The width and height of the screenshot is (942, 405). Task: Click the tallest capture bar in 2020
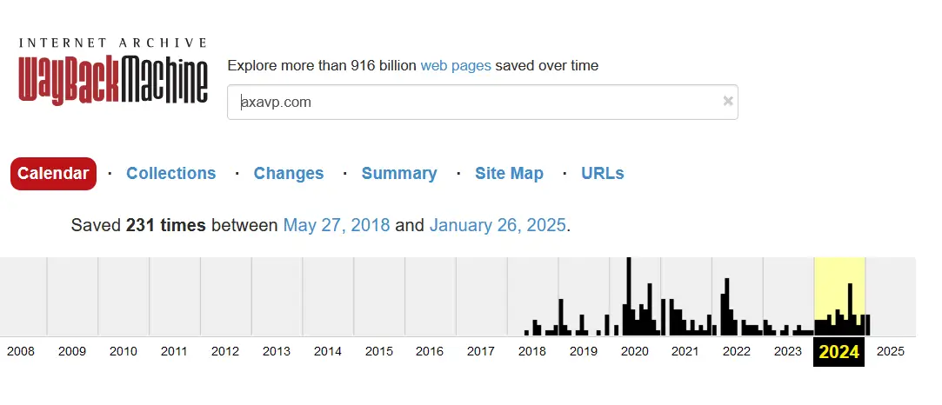[629, 295]
